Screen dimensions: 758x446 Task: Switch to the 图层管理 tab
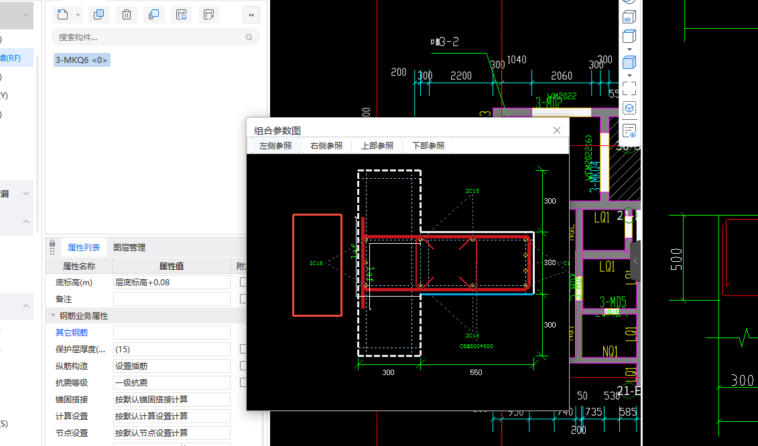point(129,247)
